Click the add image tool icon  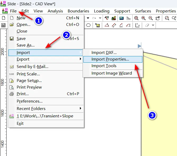click(x=98, y=25)
